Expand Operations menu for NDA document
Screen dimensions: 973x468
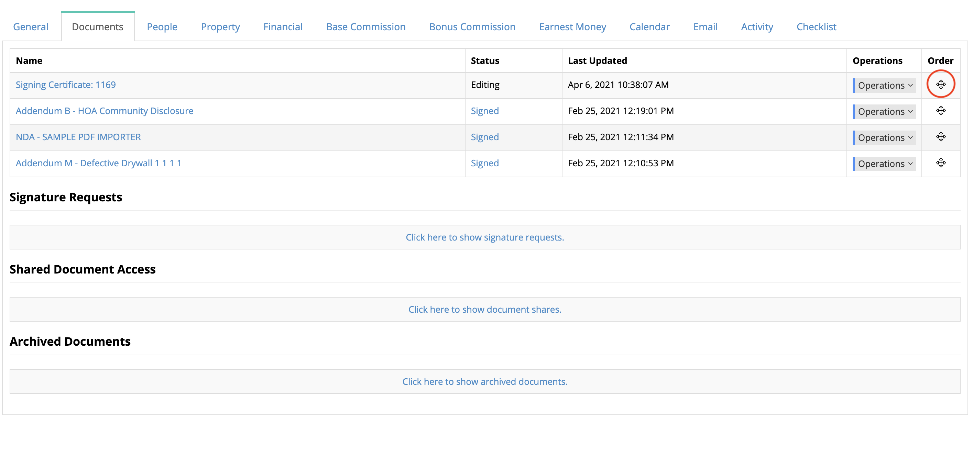(884, 137)
